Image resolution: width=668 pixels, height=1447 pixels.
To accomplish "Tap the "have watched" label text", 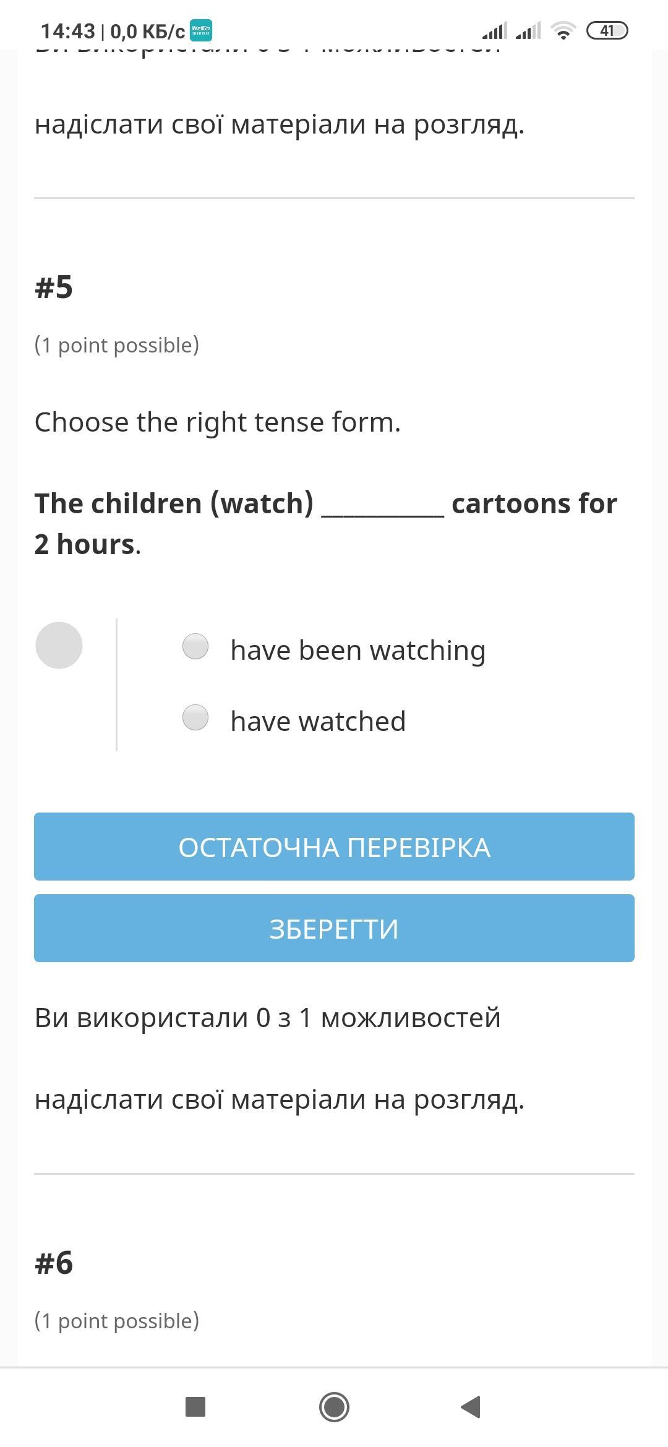I will (x=318, y=721).
